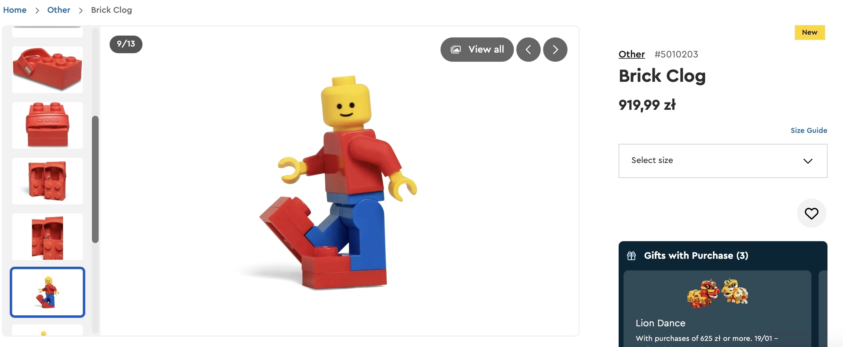Screen dimensions: 843x347
Task: Click the gift icon beside Gifts with Purchase
Action: pyautogui.click(x=631, y=255)
